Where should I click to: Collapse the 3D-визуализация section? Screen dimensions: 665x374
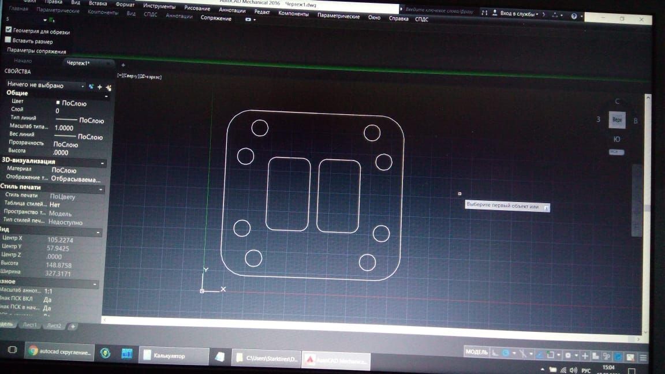102,163
